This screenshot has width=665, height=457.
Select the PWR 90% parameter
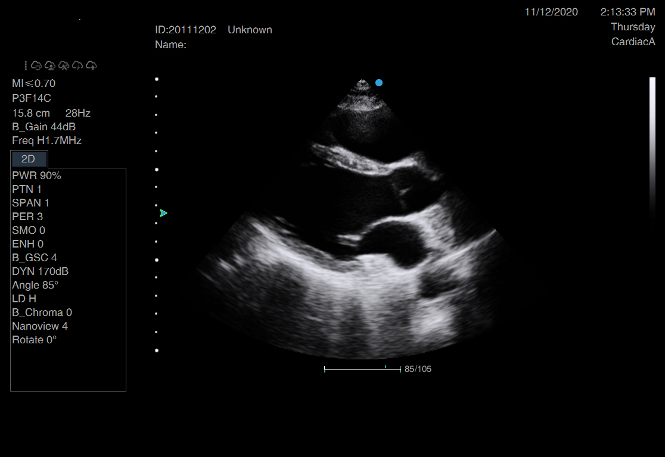click(36, 176)
